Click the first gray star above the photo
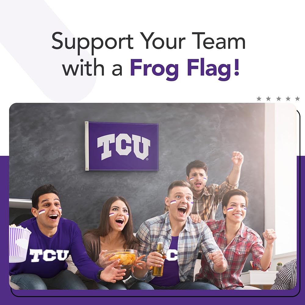This screenshot has width=305, height=305. [259, 99]
